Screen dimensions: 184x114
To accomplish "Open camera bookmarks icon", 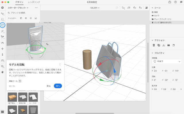I will 140,8.
